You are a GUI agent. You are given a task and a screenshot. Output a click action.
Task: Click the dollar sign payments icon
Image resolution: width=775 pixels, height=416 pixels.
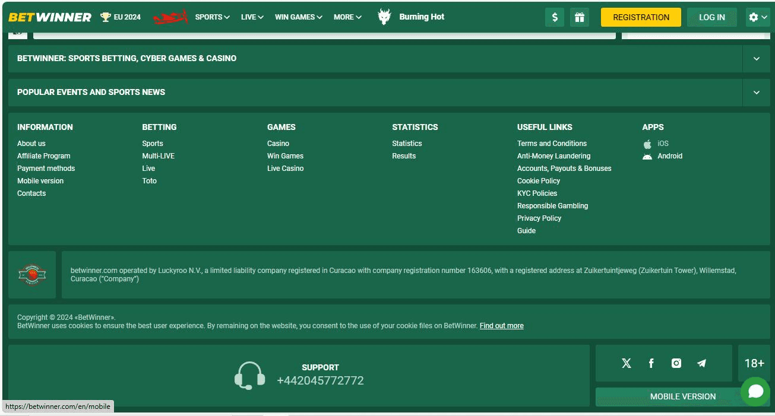tap(554, 17)
